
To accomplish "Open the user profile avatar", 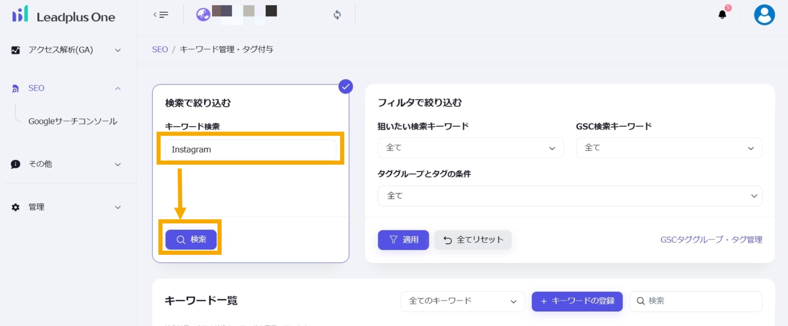I will (x=764, y=15).
